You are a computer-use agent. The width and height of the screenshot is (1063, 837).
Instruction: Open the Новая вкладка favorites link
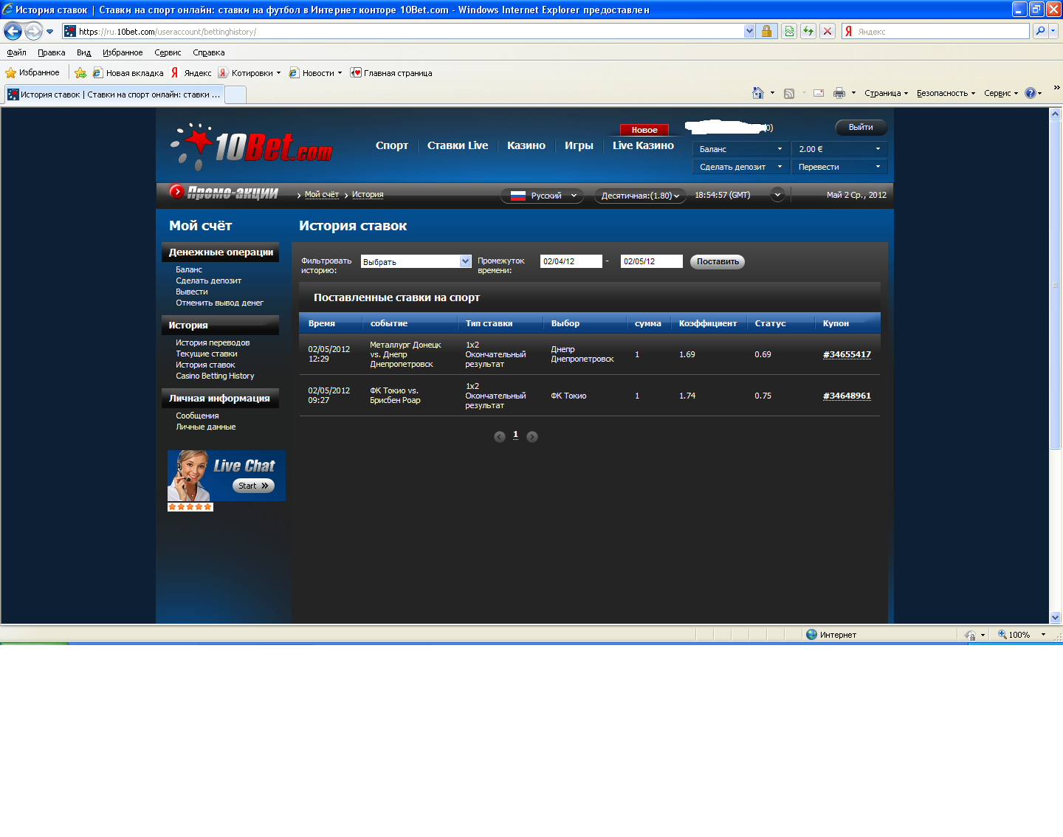click(128, 72)
